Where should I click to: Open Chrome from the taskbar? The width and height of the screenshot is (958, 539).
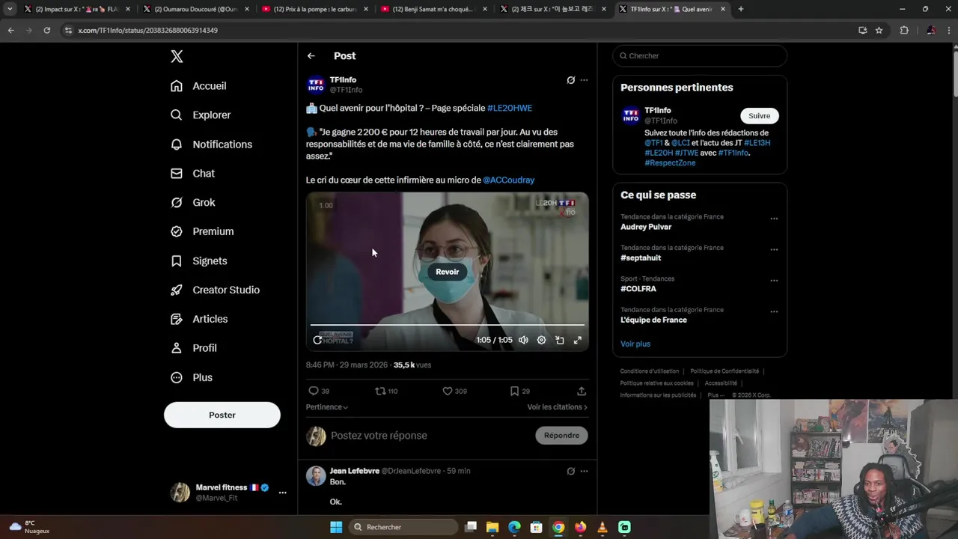558,527
